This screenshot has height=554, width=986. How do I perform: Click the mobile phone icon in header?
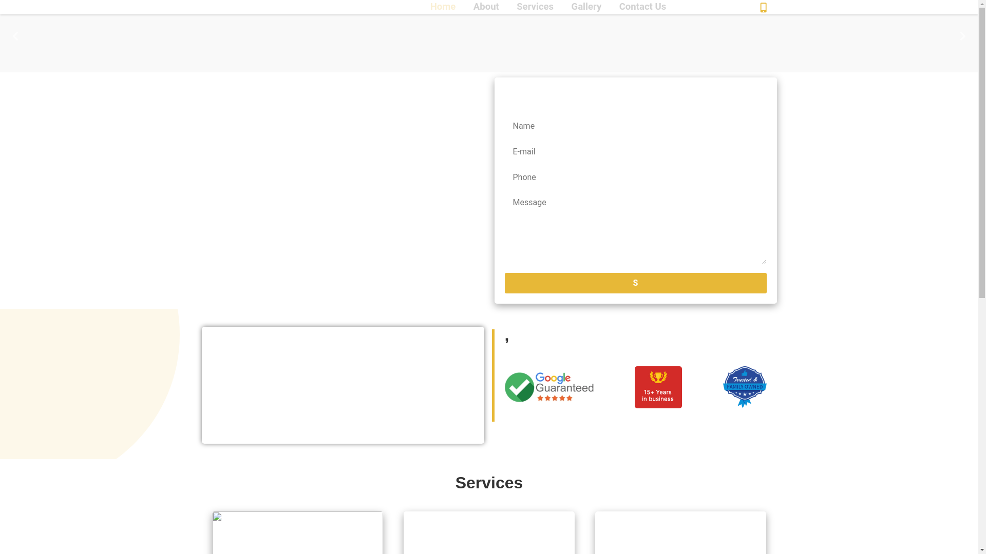pyautogui.click(x=763, y=7)
